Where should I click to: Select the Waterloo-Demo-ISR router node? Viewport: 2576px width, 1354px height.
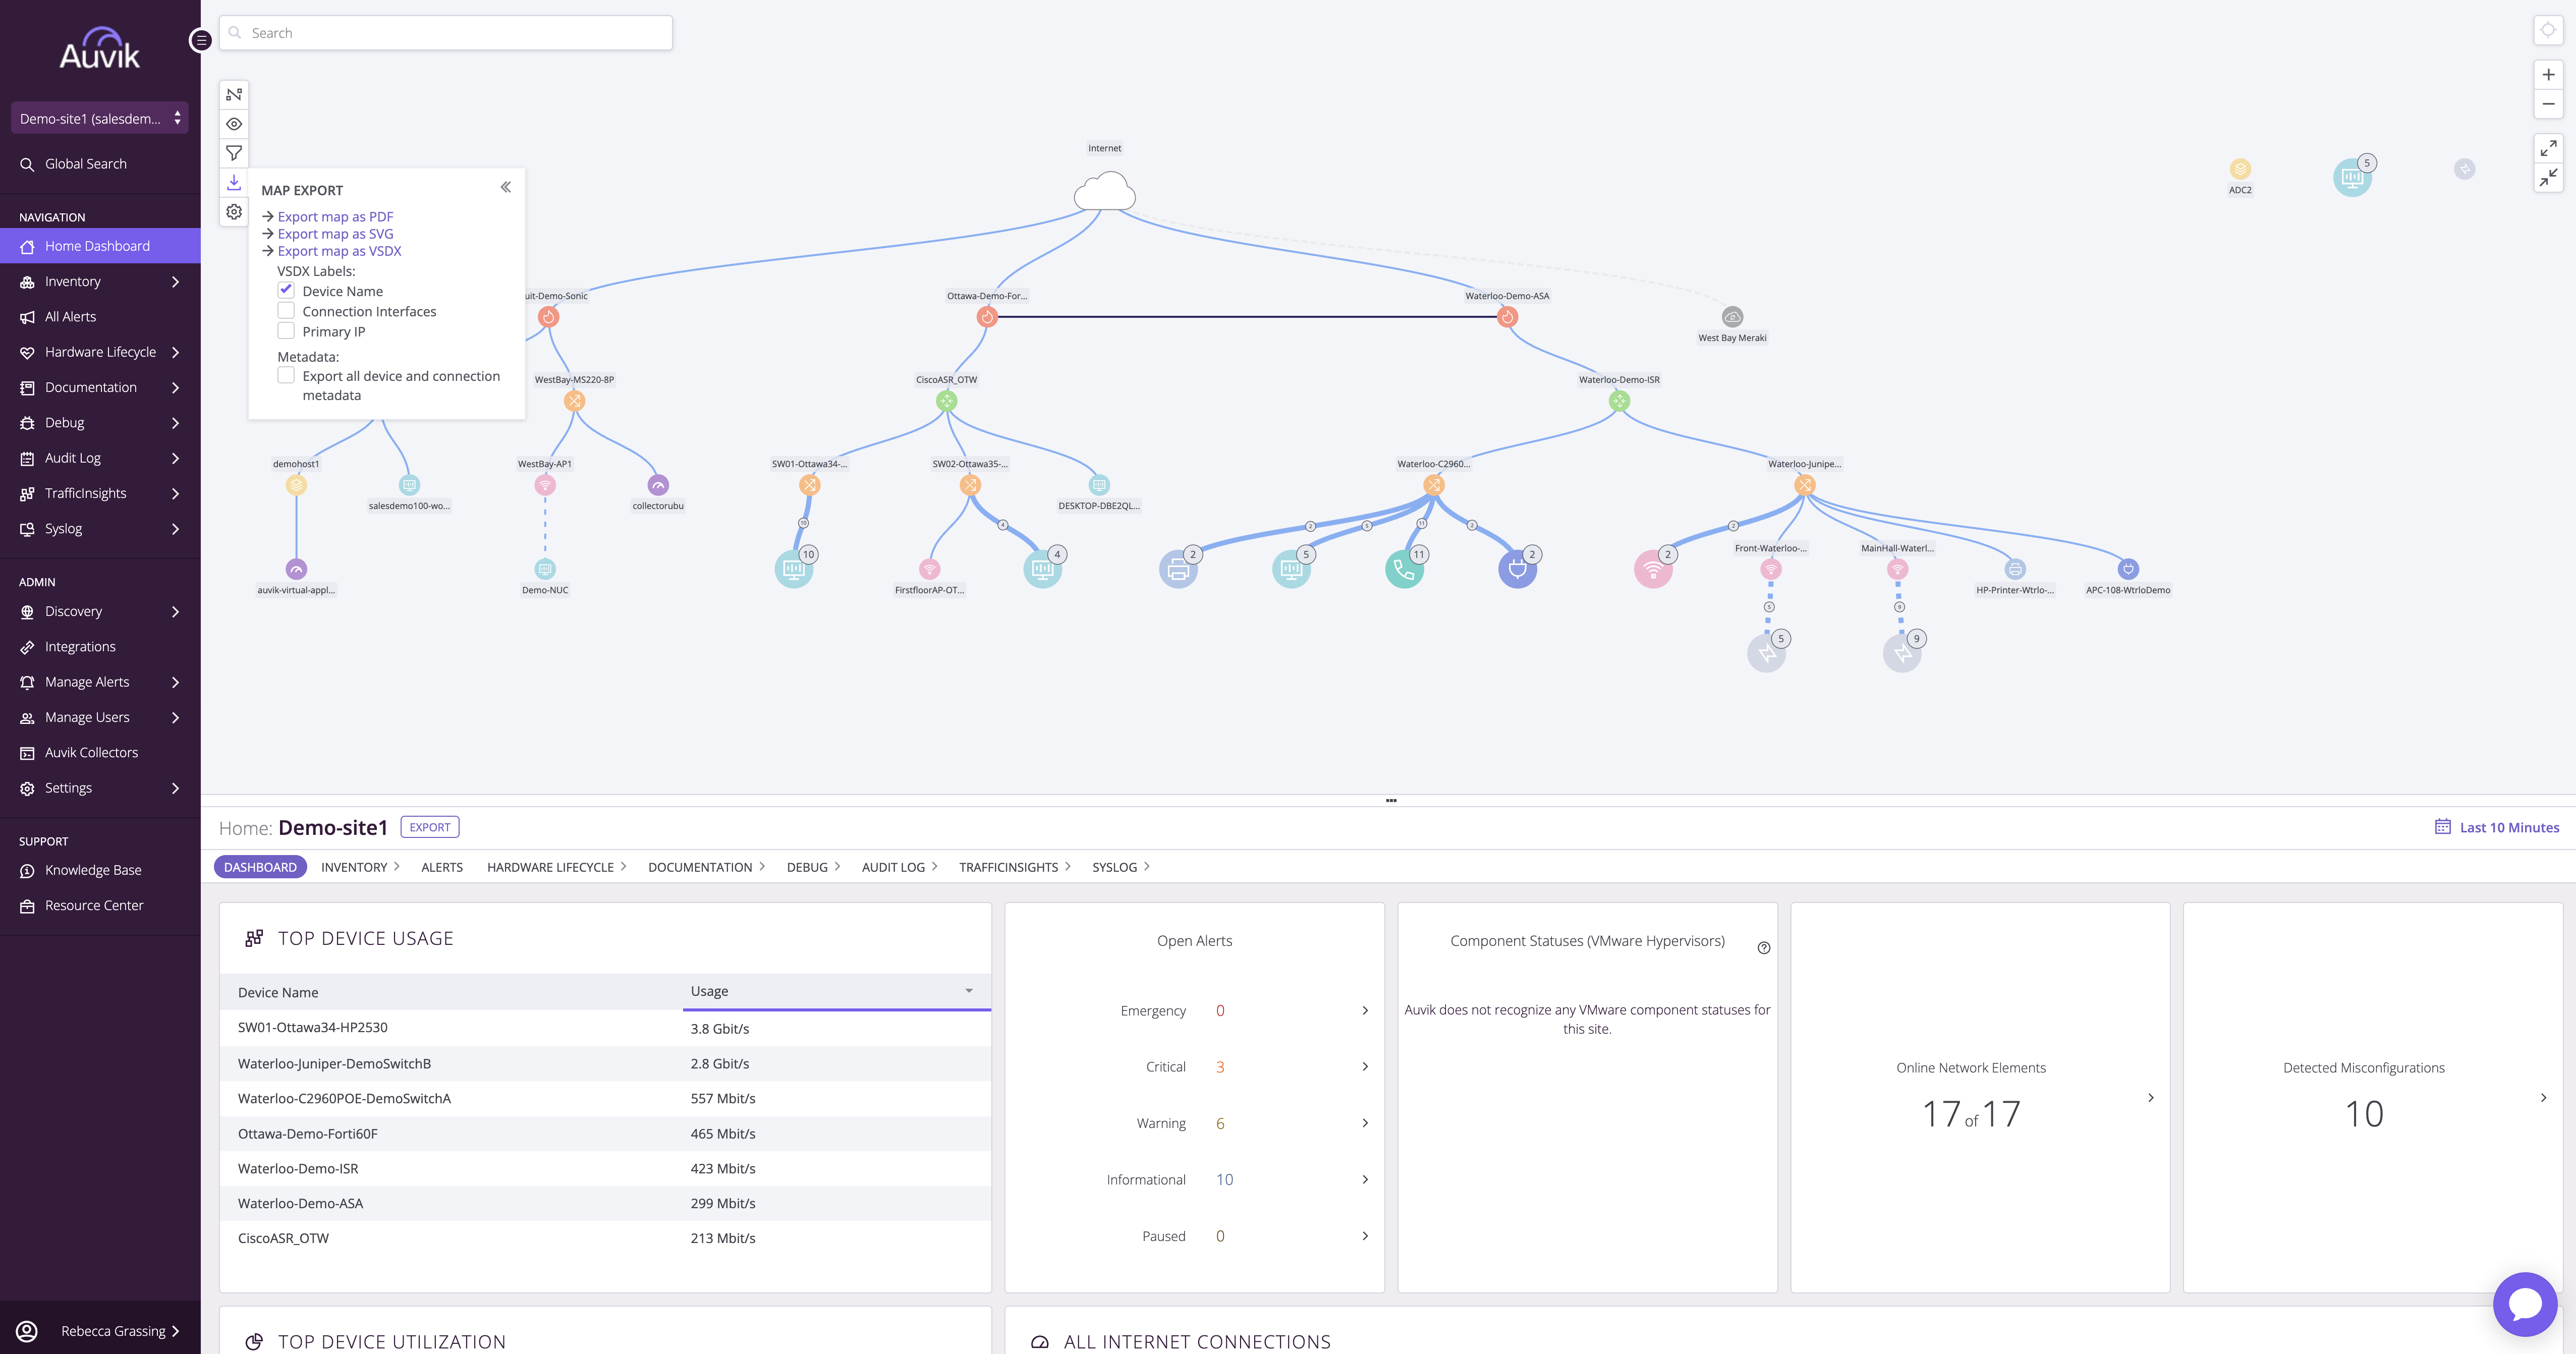(x=1619, y=401)
